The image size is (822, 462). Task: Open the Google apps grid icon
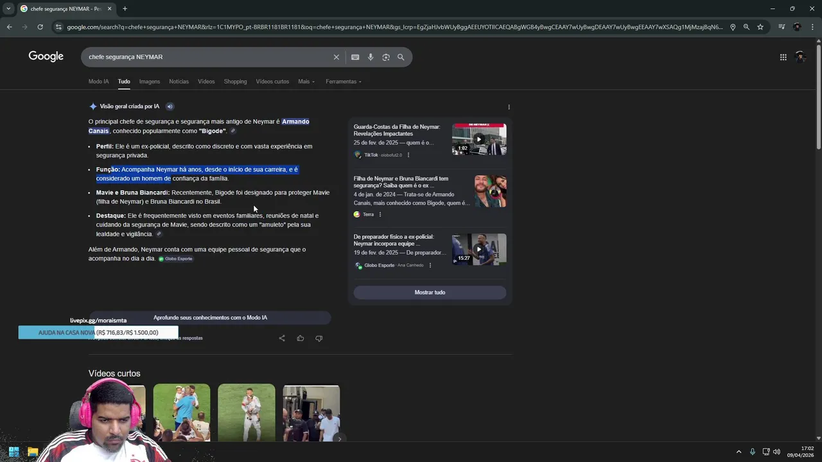point(783,57)
